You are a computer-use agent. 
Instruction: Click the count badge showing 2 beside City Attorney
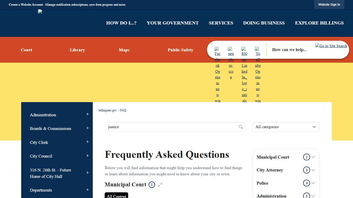pyautogui.click(x=306, y=170)
